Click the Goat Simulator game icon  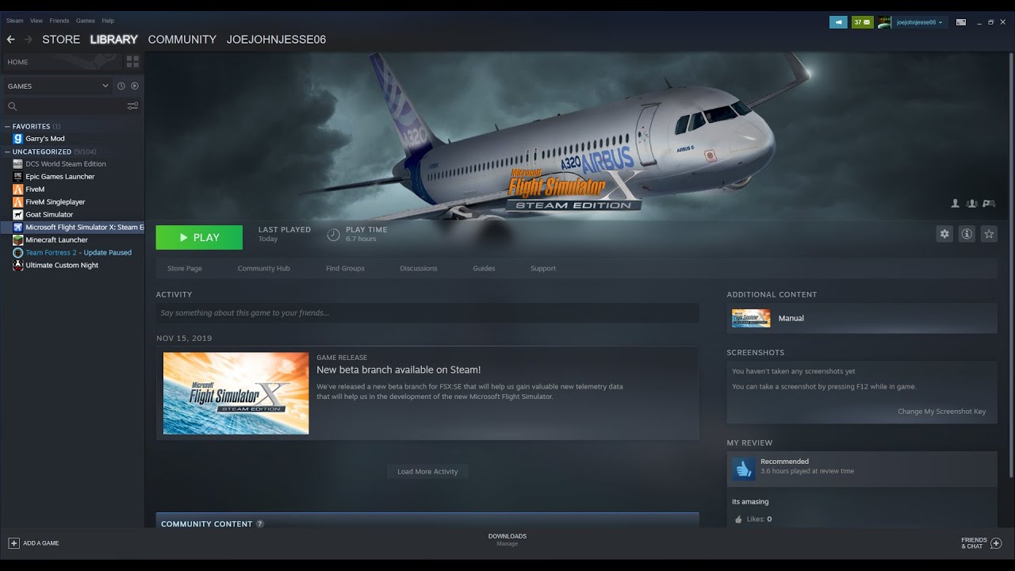(x=18, y=214)
